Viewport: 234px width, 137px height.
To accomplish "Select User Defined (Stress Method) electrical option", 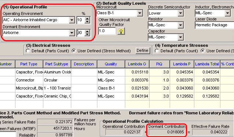I will pos(73,51).
